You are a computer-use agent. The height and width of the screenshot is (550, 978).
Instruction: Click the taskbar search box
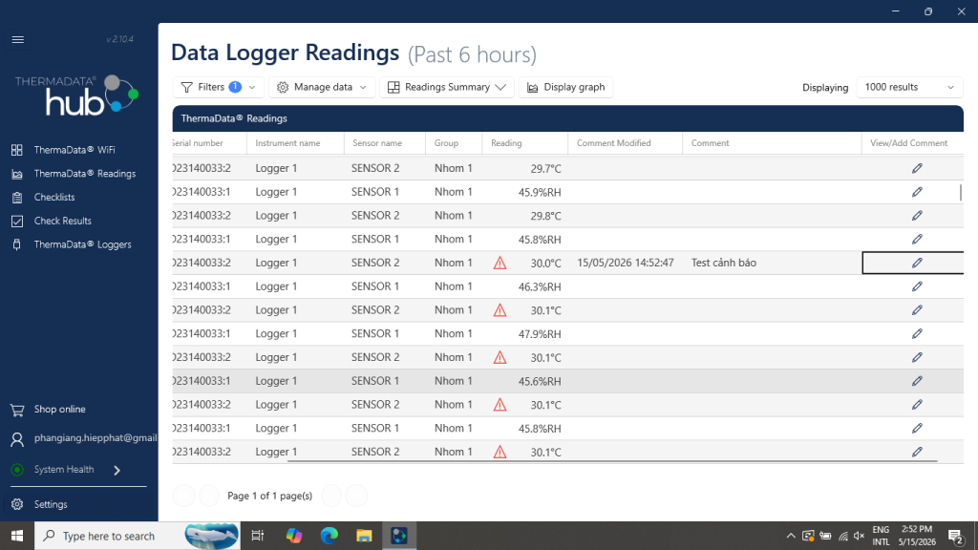pos(138,536)
